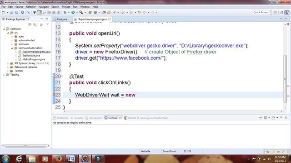Click the Windows Start orb
291x163 pixels.
5,159
